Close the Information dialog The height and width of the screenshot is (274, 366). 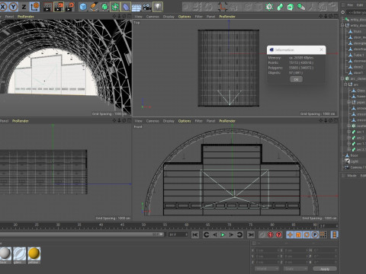click(x=321, y=49)
